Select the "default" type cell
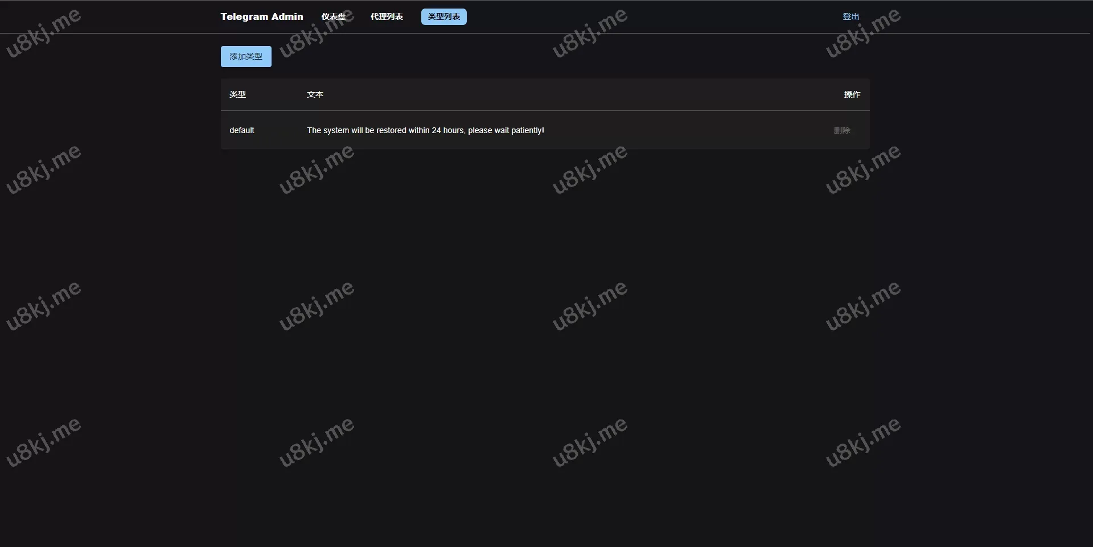The width and height of the screenshot is (1093, 547). tap(242, 130)
